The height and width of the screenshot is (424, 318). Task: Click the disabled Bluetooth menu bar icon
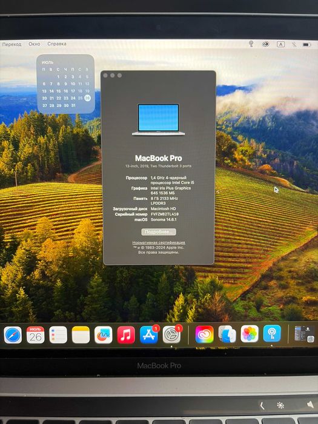(x=294, y=44)
